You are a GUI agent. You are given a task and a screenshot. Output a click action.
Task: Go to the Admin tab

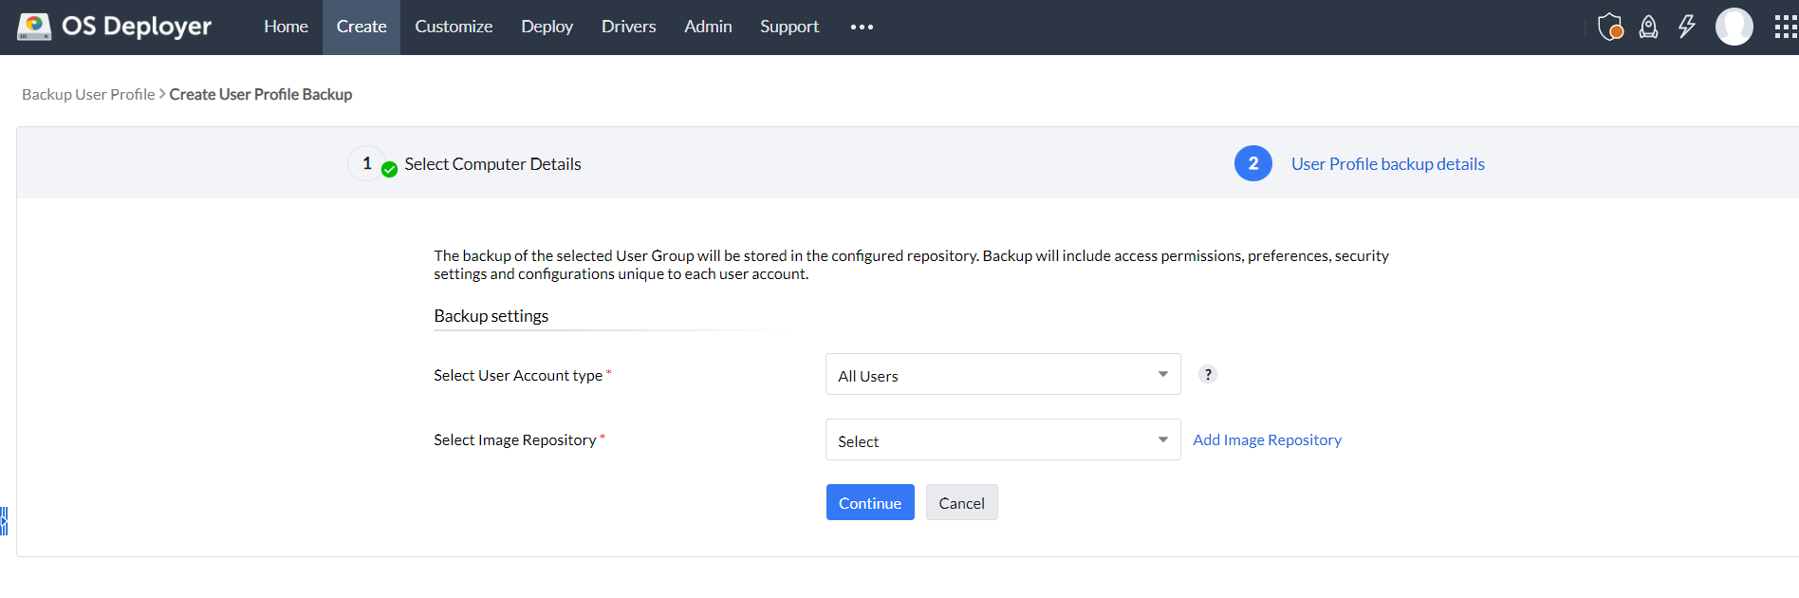point(708,27)
